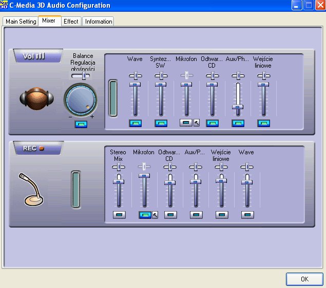Click playback Wave volume slider handle
The width and height of the screenshot is (326, 288).
pyautogui.click(x=135, y=85)
